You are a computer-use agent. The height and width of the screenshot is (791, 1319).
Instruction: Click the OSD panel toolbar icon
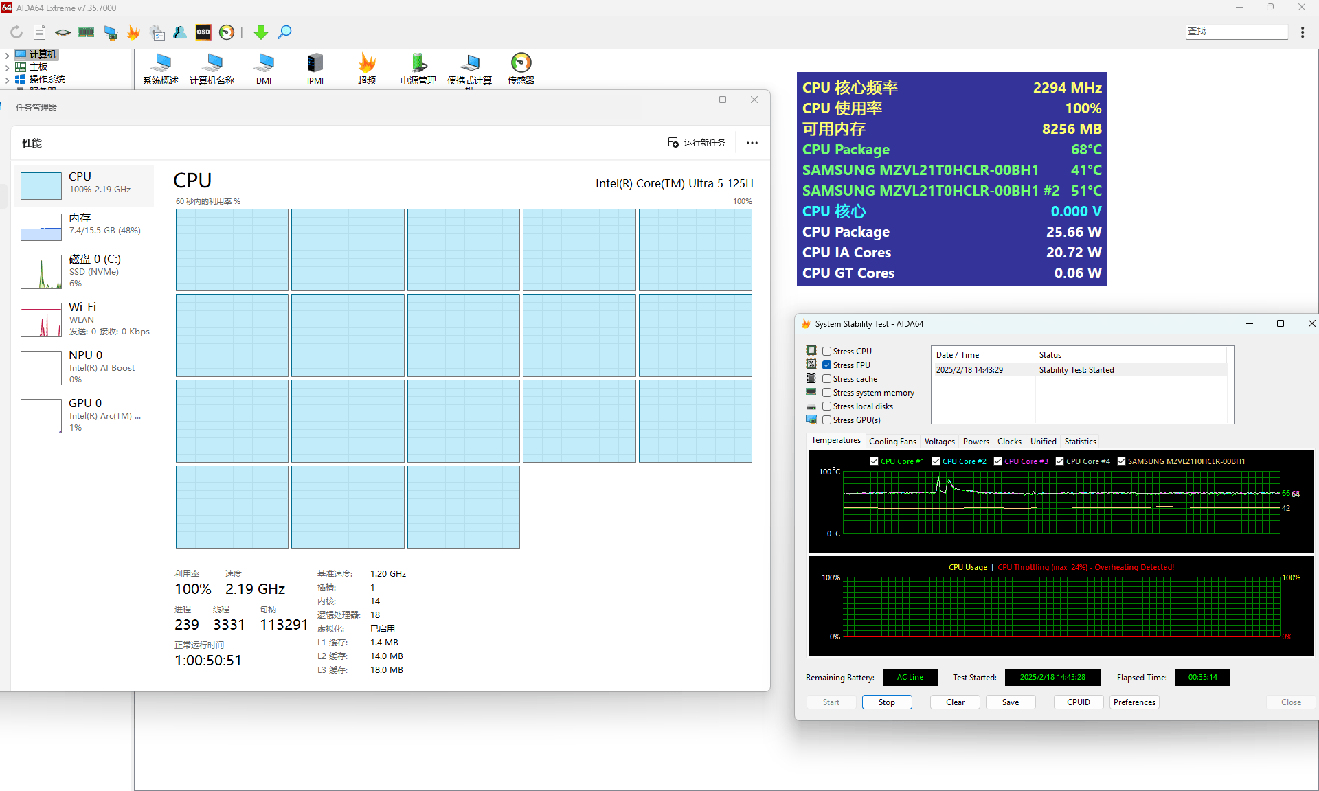pyautogui.click(x=203, y=32)
